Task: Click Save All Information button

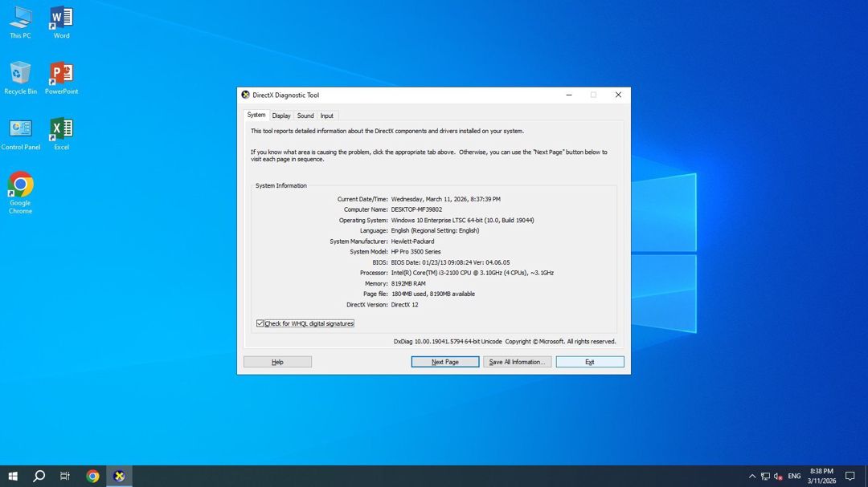Action: (517, 362)
